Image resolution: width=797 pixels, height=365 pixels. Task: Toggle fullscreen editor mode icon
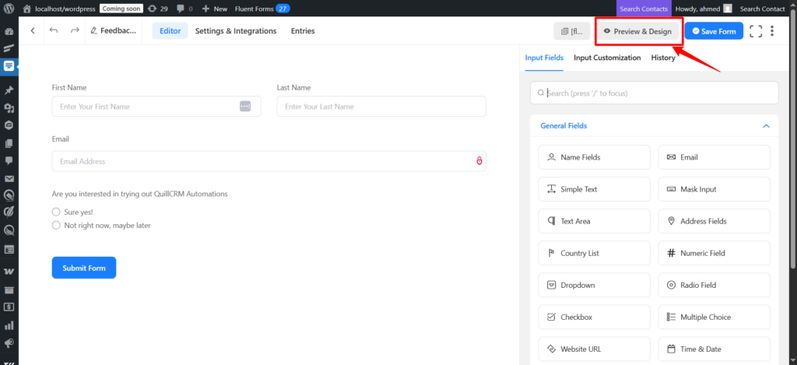tap(756, 31)
